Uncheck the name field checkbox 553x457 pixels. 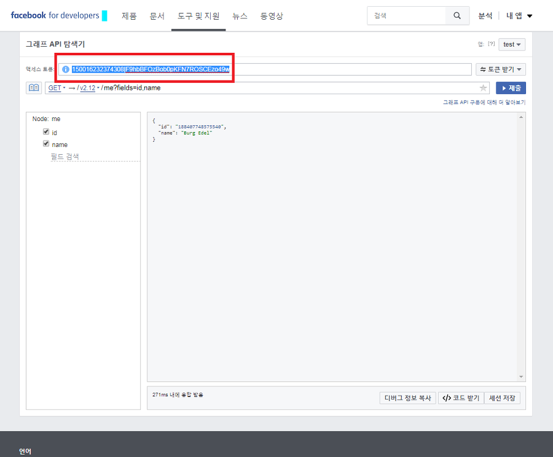point(46,144)
